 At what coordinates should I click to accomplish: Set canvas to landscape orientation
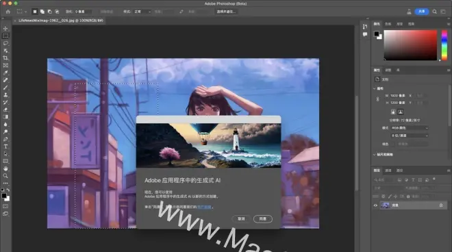pyautogui.click(x=401, y=112)
